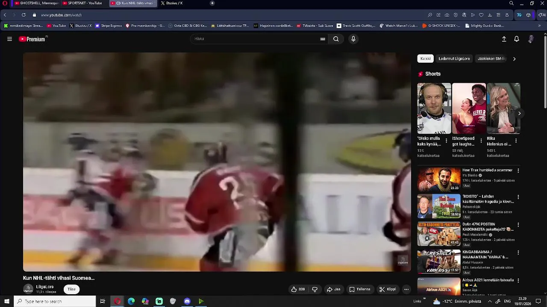Share the video via Jaa button

pos(333,289)
